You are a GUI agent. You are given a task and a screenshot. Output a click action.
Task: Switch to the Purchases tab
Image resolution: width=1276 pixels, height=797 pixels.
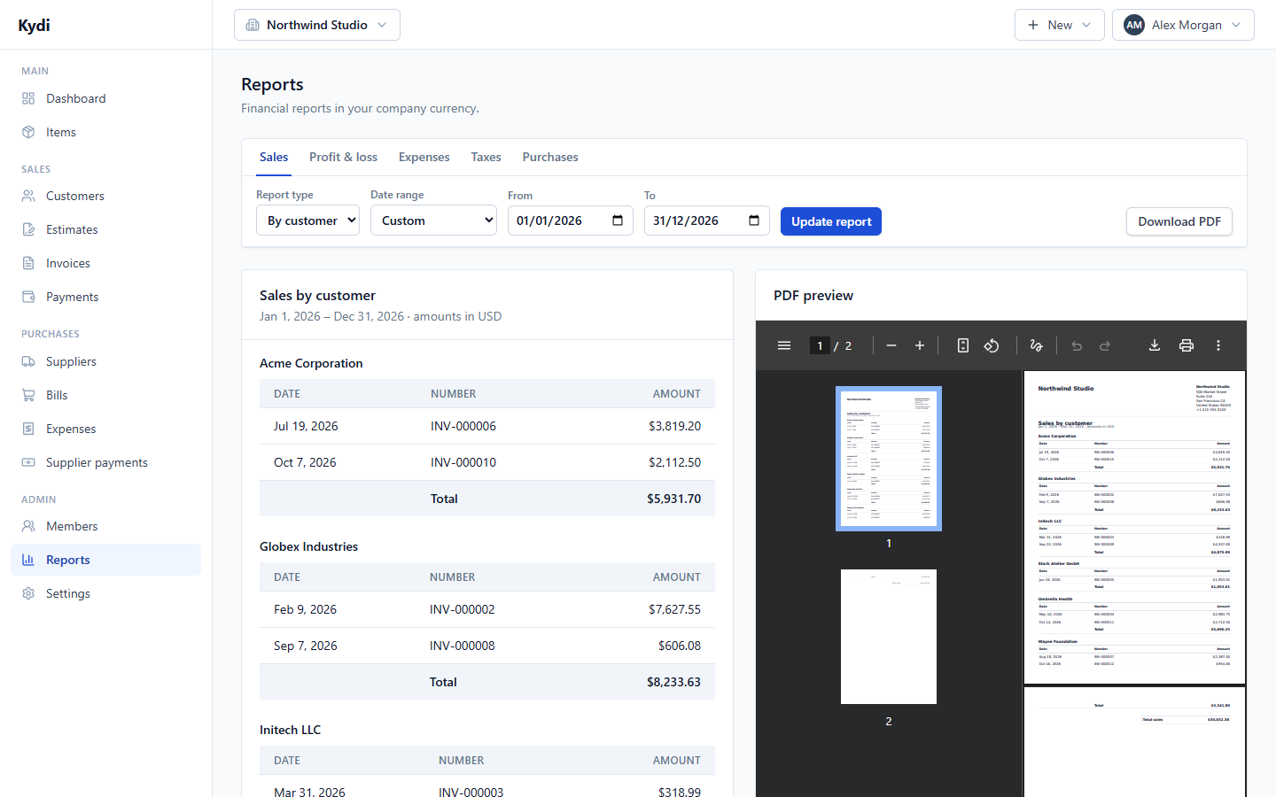pyautogui.click(x=550, y=157)
